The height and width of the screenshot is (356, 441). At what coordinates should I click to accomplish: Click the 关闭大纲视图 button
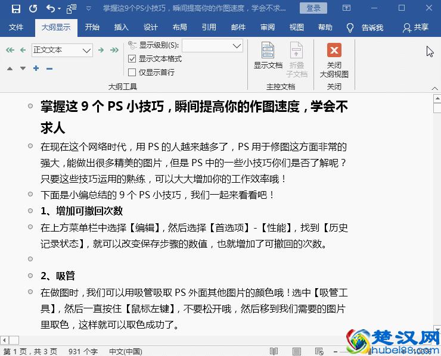(334, 60)
